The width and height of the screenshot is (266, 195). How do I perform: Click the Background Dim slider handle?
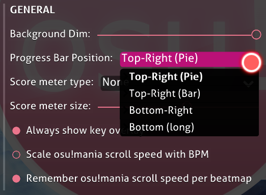(x=256, y=35)
